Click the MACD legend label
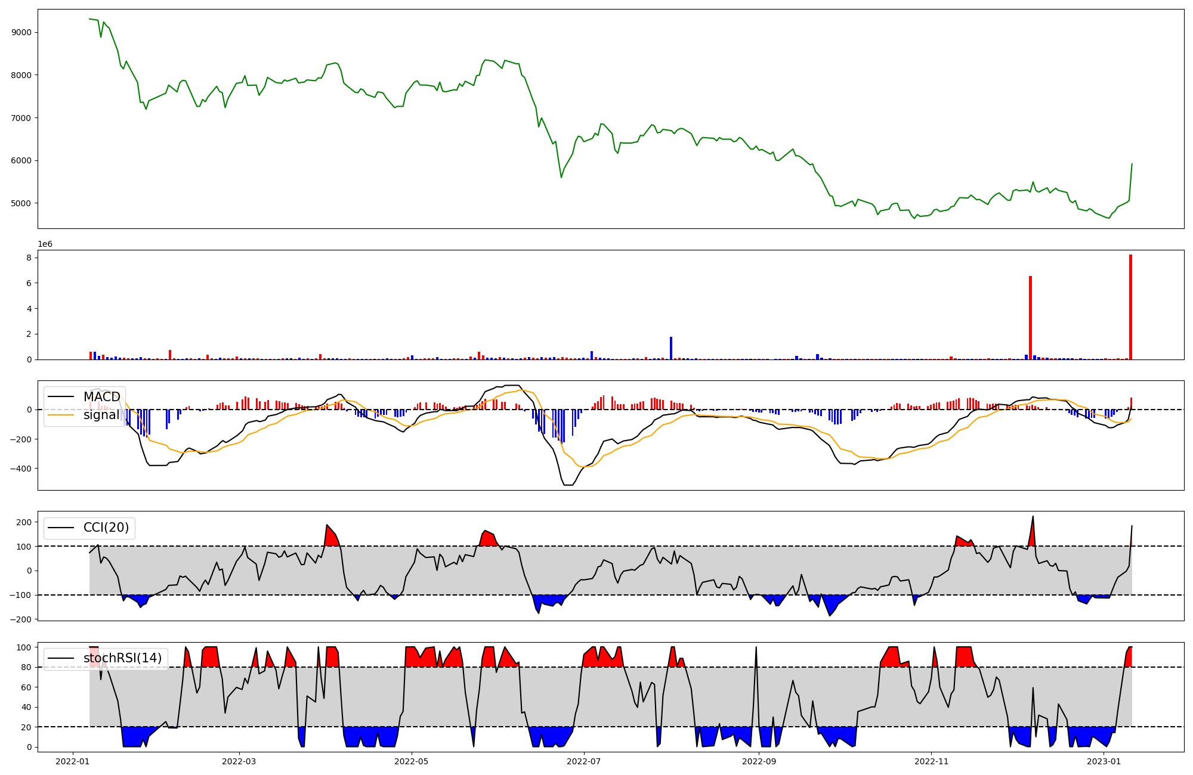The height and width of the screenshot is (775, 1193). click(101, 397)
